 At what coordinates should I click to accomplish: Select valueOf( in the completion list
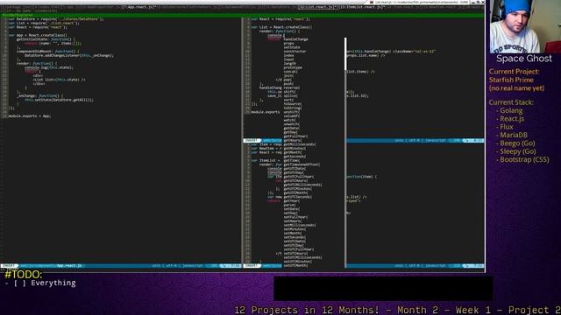(292, 116)
